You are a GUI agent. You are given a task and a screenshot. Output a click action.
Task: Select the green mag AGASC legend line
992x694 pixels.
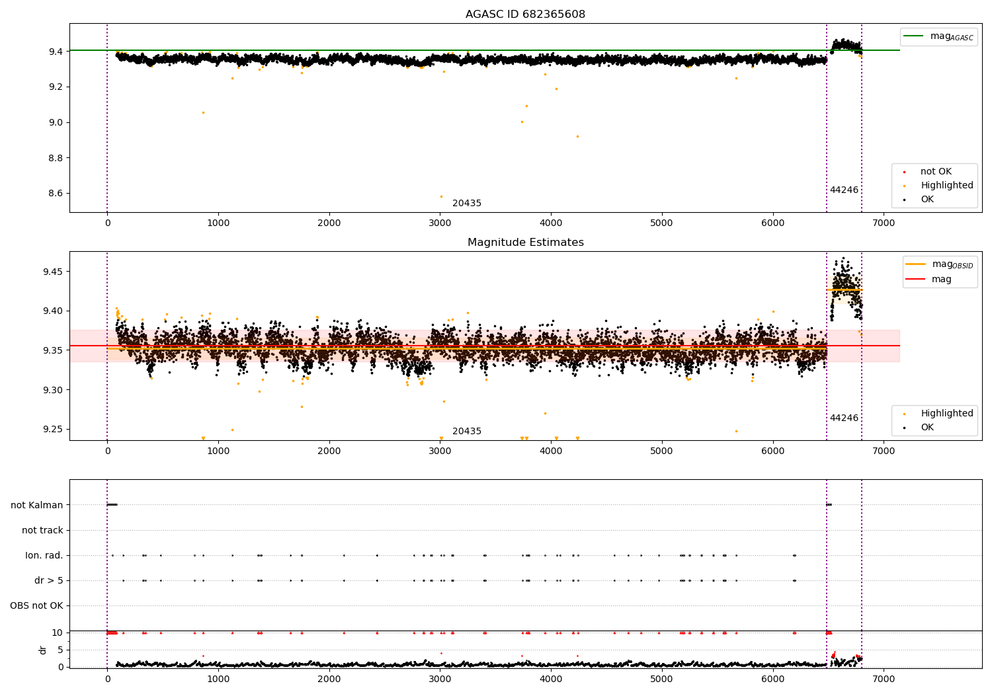coord(913,36)
